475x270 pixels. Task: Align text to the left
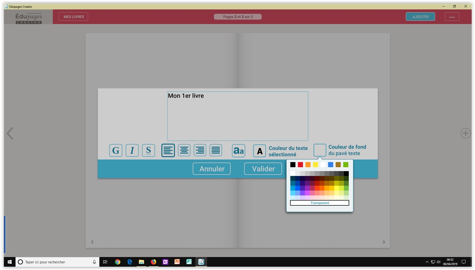(x=168, y=151)
